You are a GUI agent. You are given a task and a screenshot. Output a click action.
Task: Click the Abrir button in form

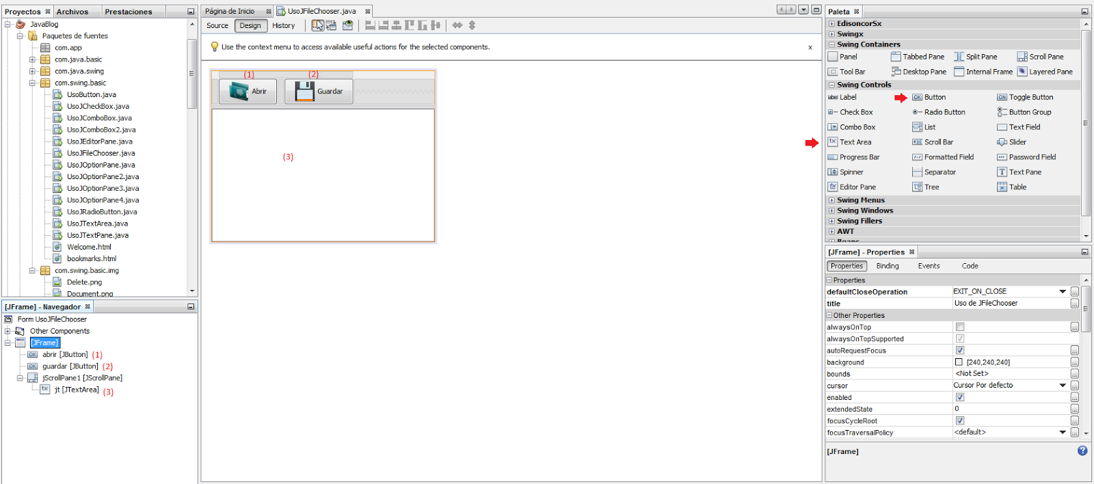click(248, 92)
